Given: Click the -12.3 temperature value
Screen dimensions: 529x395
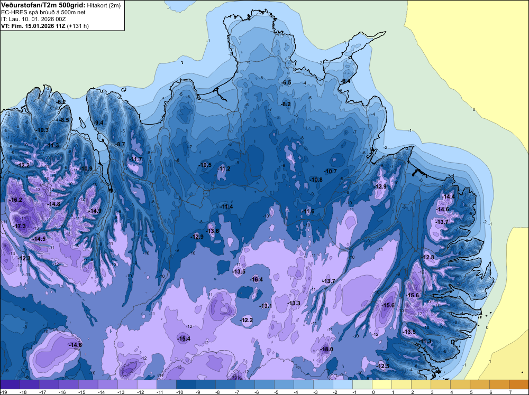Looking at the screenshot, I should 24,258.
